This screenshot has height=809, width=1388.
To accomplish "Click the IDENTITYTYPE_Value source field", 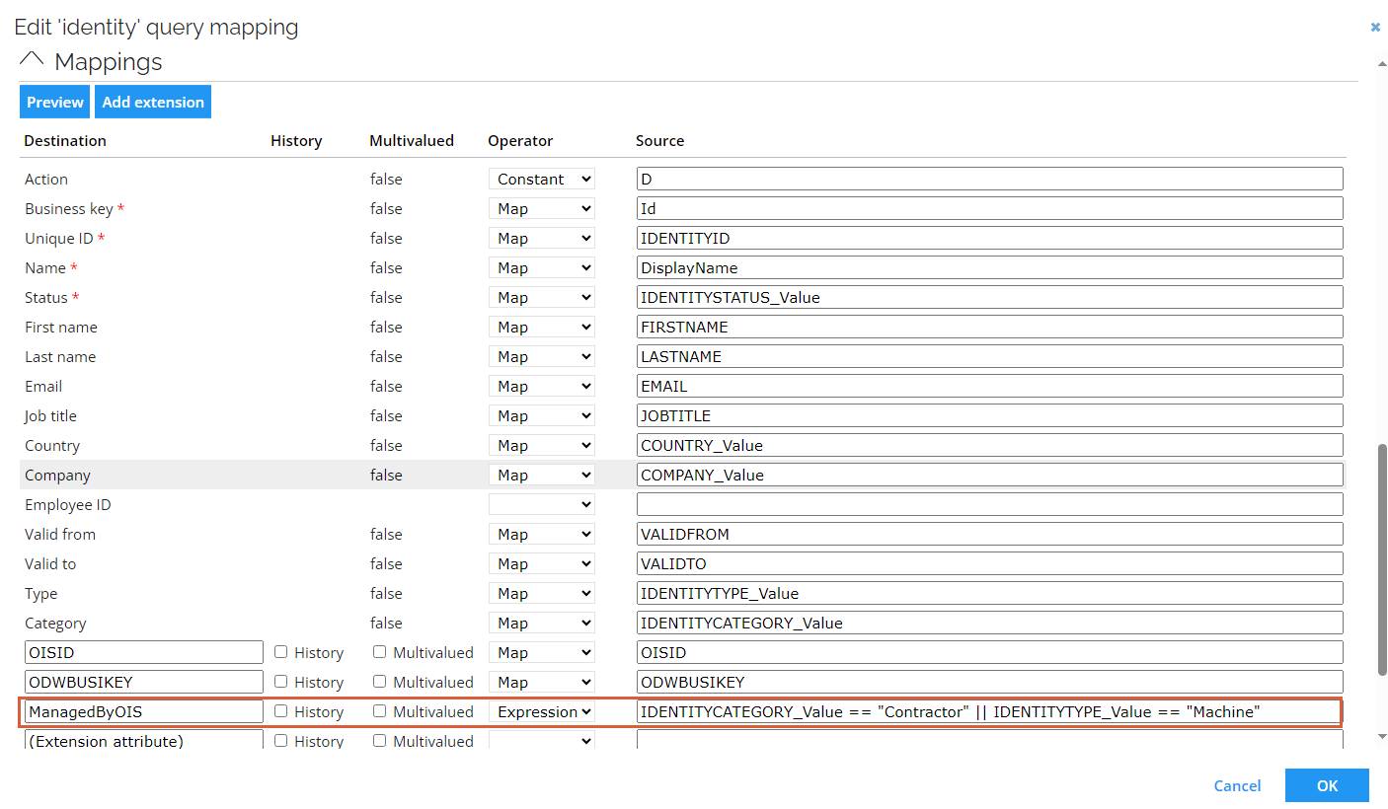I will tap(990, 593).
